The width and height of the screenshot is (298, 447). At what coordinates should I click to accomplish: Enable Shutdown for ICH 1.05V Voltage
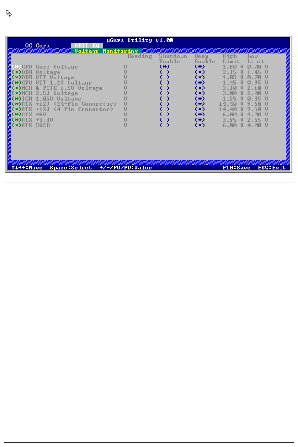click(164, 99)
